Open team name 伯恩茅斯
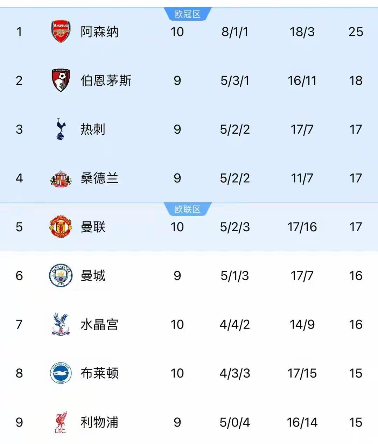The height and width of the screenshot is (444, 378). 106,80
